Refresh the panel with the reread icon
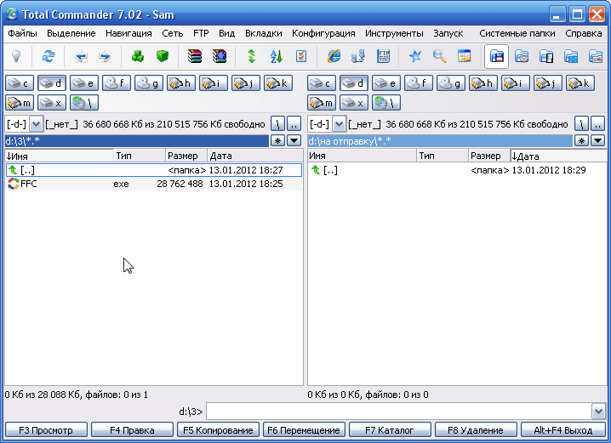This screenshot has width=611, height=443. click(x=49, y=56)
